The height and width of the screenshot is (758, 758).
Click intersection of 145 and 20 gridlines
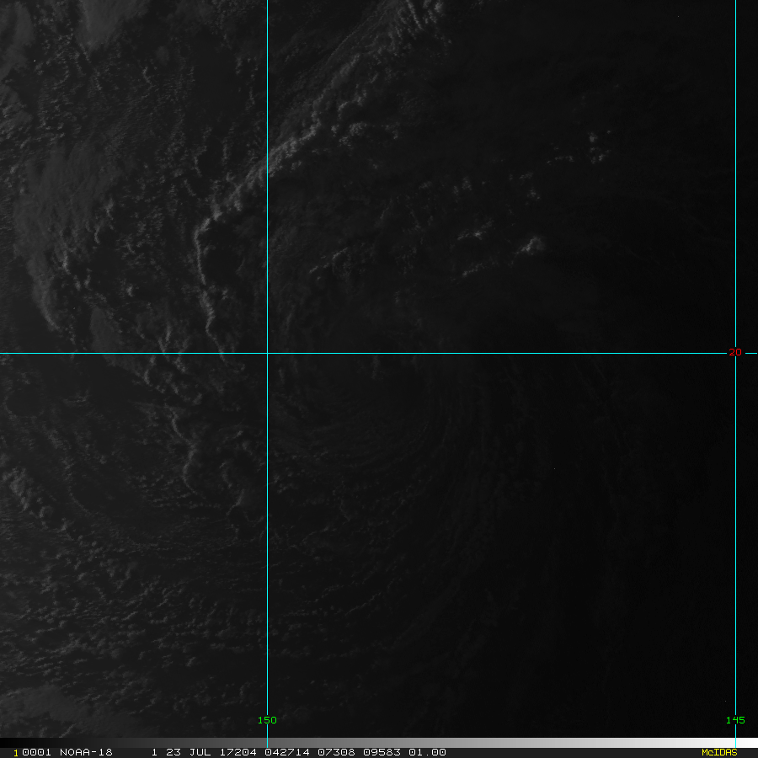pos(735,353)
